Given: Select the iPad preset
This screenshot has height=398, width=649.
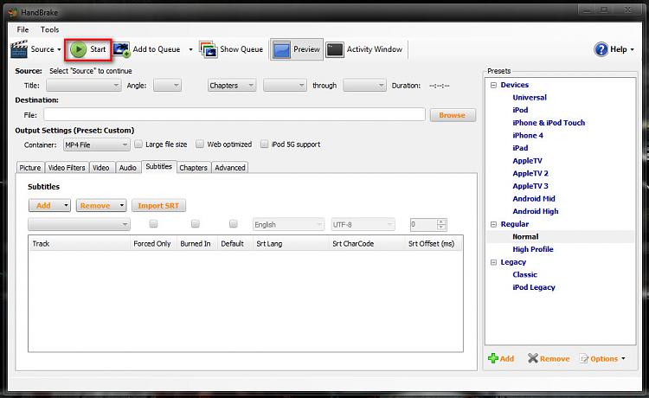Looking at the screenshot, I should pyautogui.click(x=520, y=148).
